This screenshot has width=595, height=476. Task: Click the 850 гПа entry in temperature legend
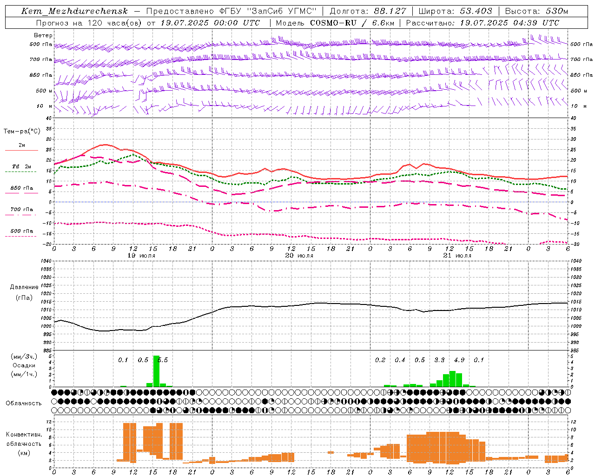click(22, 188)
